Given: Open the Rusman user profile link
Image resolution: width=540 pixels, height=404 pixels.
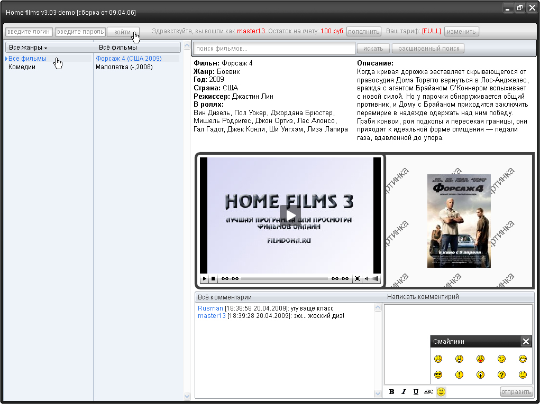Looking at the screenshot, I should coord(210,308).
